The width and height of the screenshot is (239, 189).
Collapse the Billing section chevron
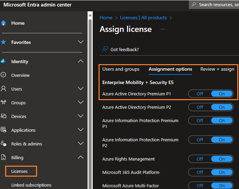(81, 157)
